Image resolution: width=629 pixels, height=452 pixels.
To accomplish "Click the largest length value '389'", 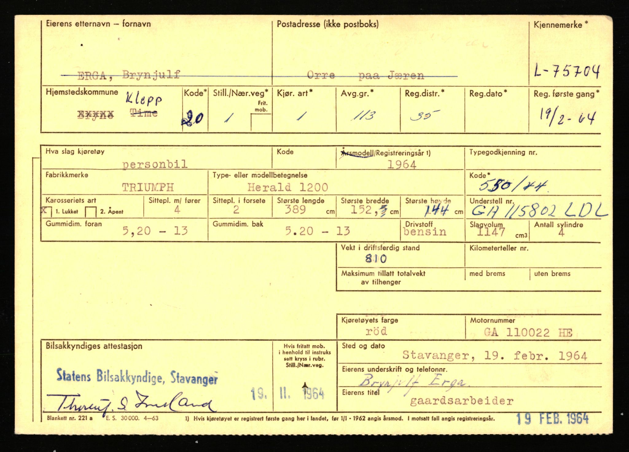I will tap(295, 210).
